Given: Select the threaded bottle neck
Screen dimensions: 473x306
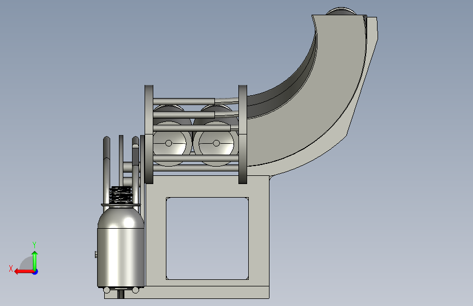Looking at the screenshot, I should pos(121,194).
